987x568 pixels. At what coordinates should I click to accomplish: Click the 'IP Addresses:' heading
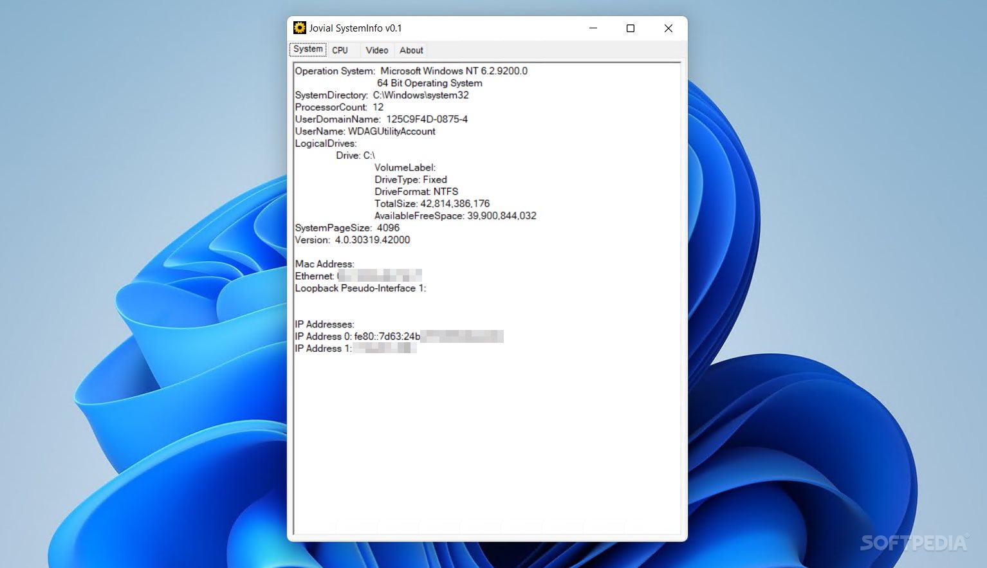click(x=324, y=324)
